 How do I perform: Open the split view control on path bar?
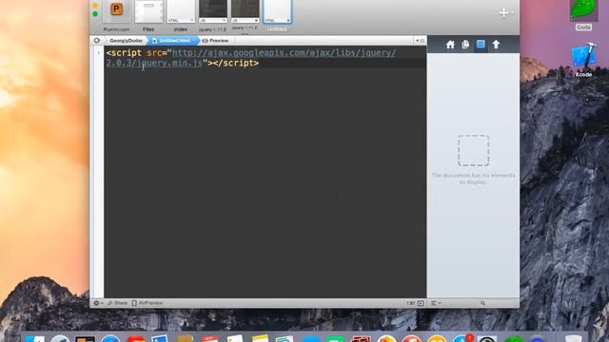point(420,40)
